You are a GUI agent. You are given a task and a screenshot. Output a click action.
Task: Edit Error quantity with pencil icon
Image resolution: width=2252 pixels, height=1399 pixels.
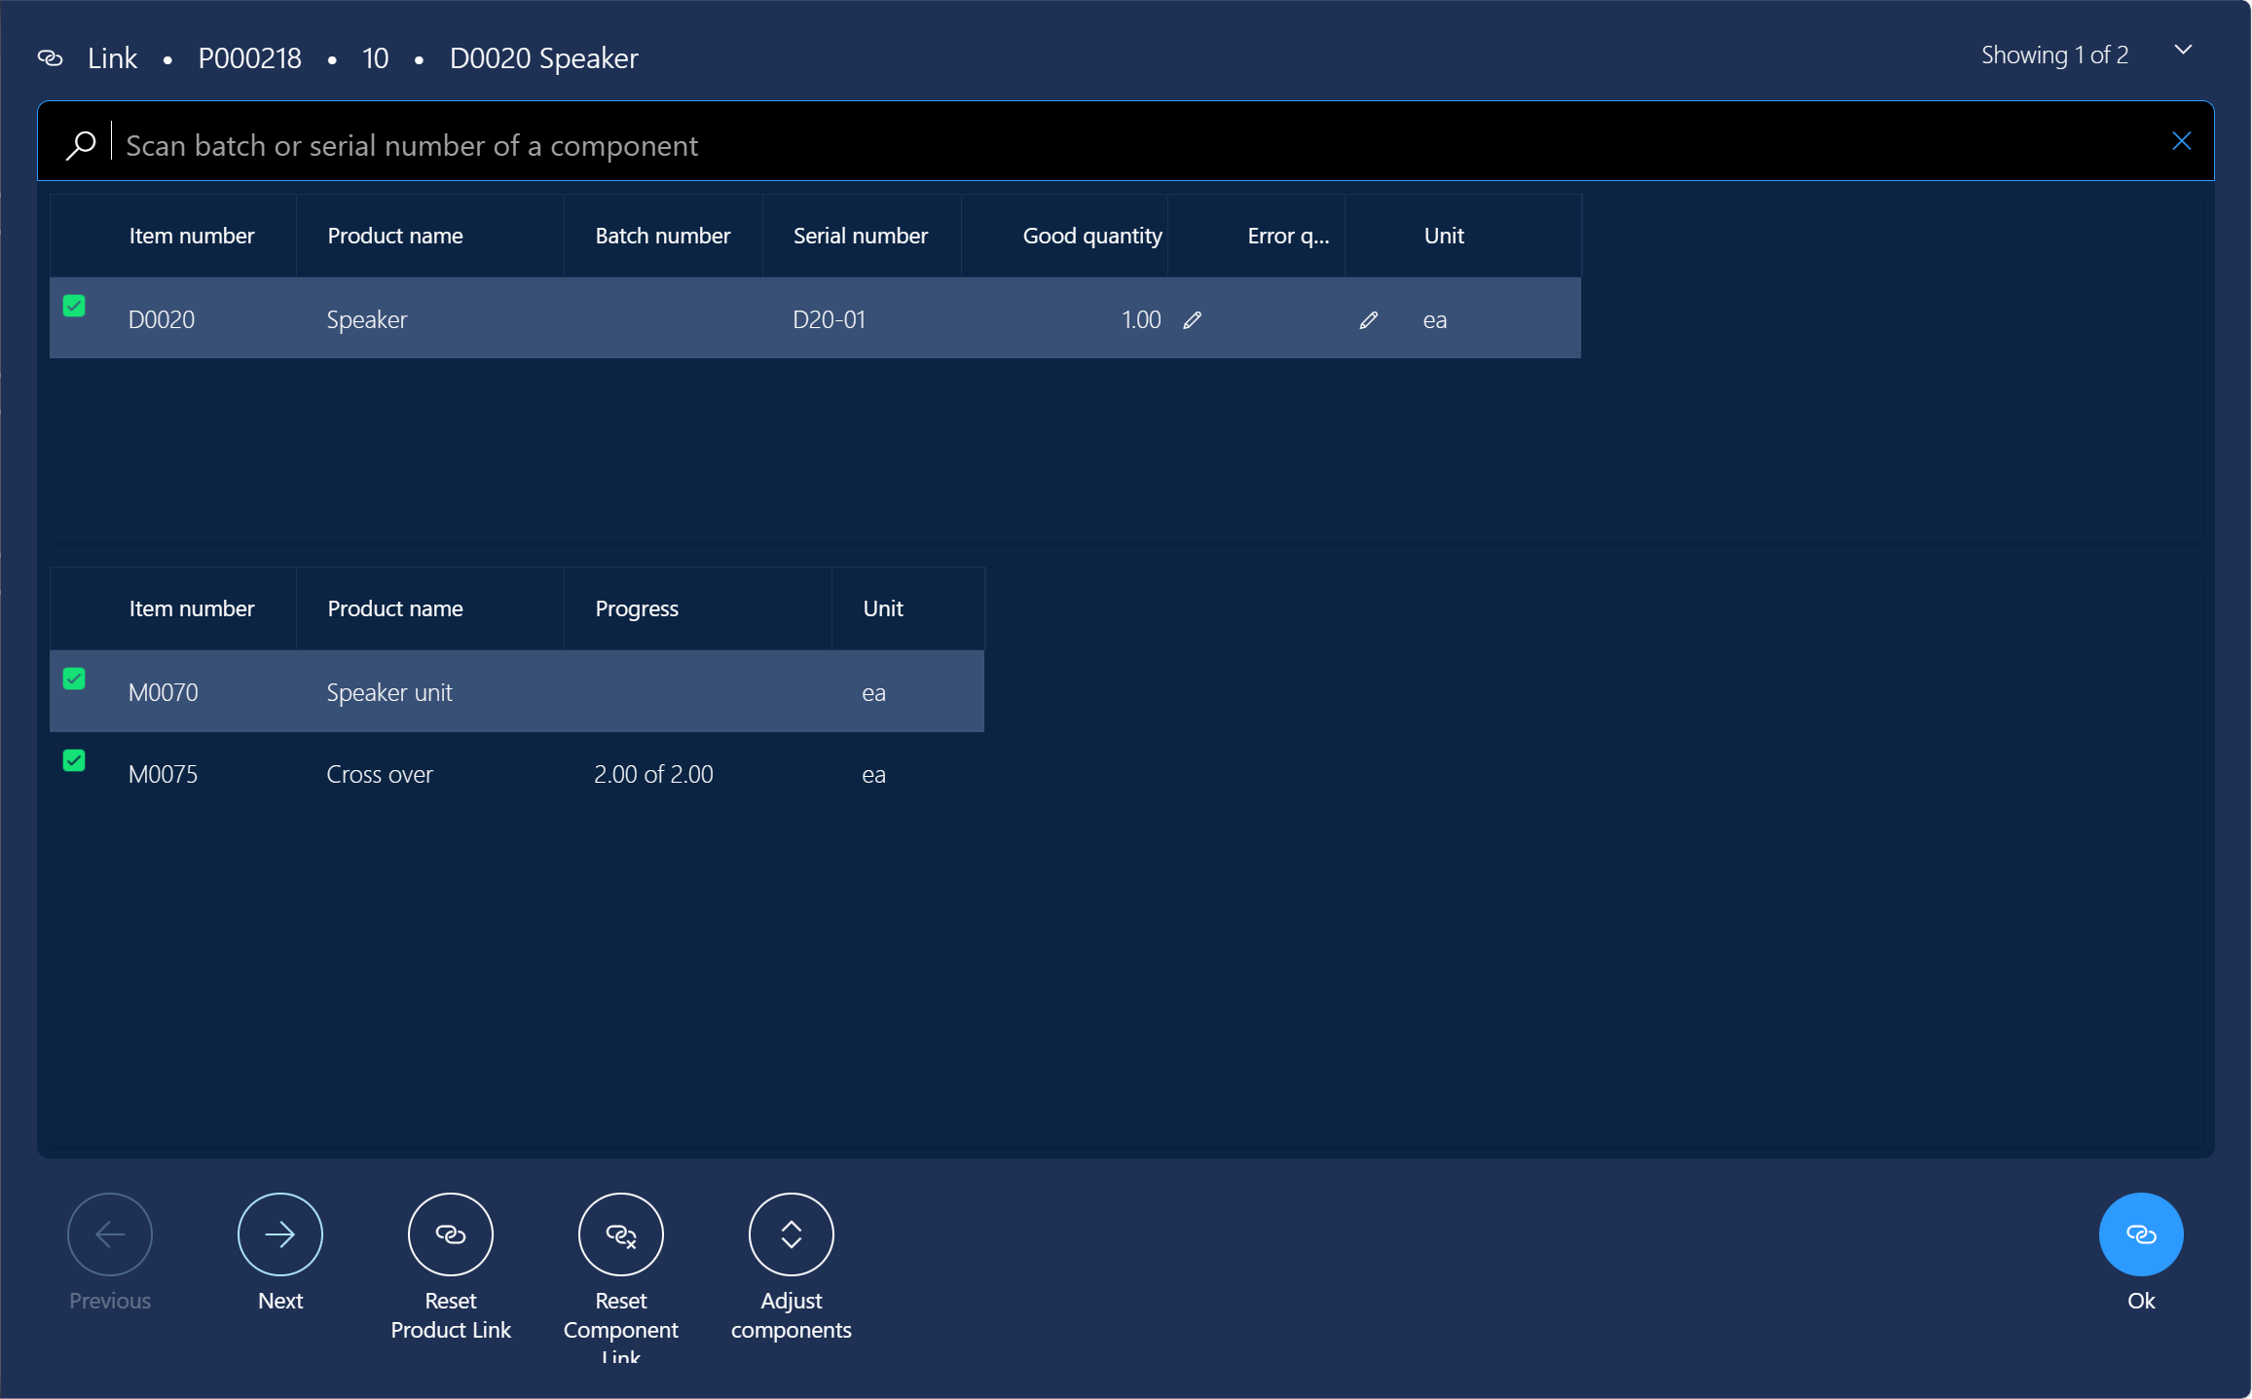point(1368,320)
